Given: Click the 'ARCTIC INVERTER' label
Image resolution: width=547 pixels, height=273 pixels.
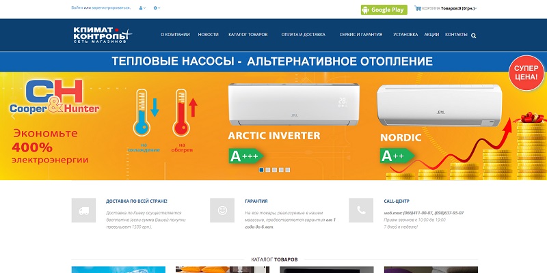Looking at the screenshot, I should [274, 135].
